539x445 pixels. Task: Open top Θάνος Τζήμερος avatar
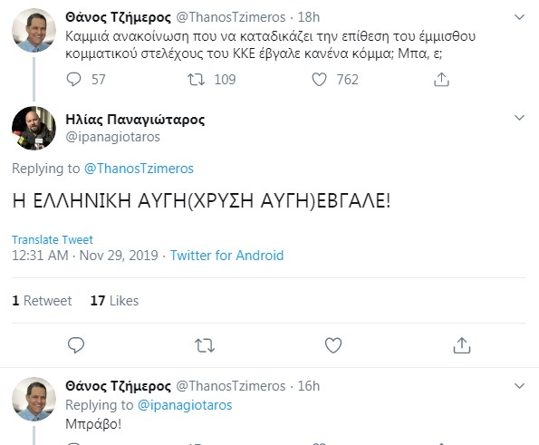coord(34,30)
